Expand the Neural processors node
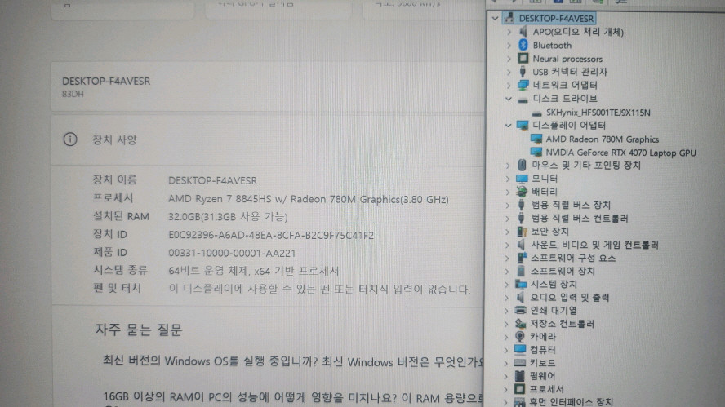Viewport: 725px width, 407px height. pyautogui.click(x=509, y=59)
